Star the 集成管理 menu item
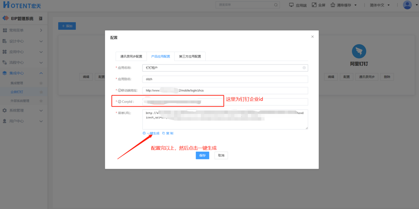This screenshot has width=419, height=209. pos(41,83)
